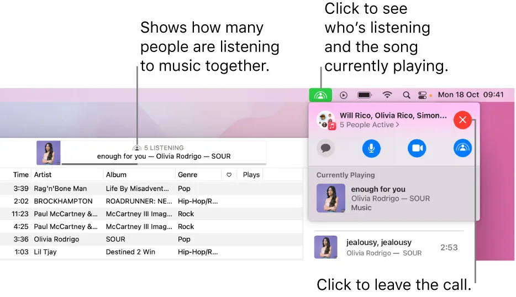Viewport: 516px width, 297px height.
Task: Click SOUR album art in Currently Playing
Action: [330, 198]
